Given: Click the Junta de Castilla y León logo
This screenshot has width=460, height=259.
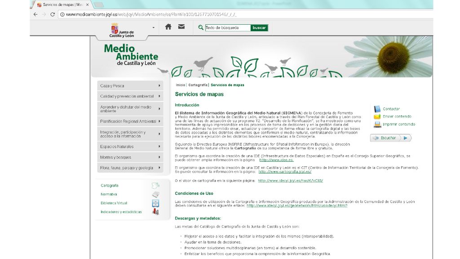Looking at the screenshot, I should [x=122, y=30].
